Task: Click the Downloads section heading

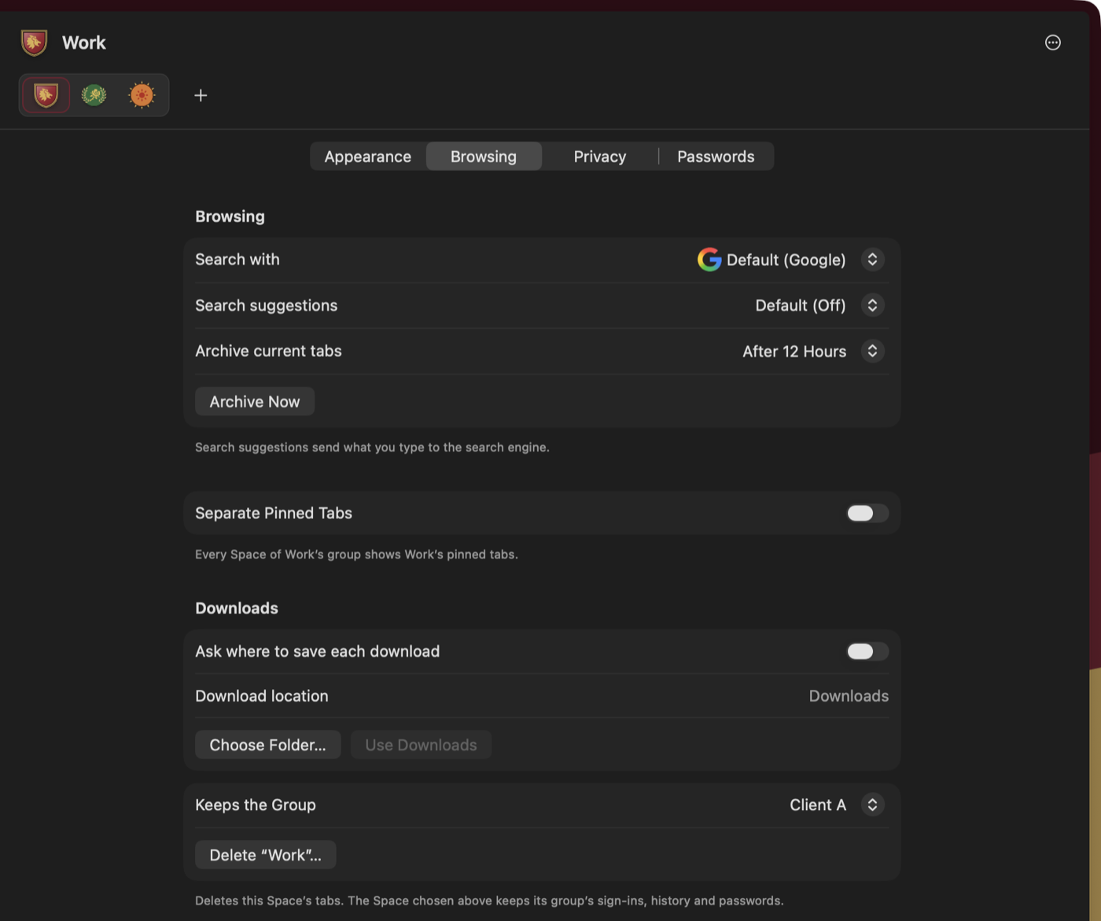Action: coord(237,608)
